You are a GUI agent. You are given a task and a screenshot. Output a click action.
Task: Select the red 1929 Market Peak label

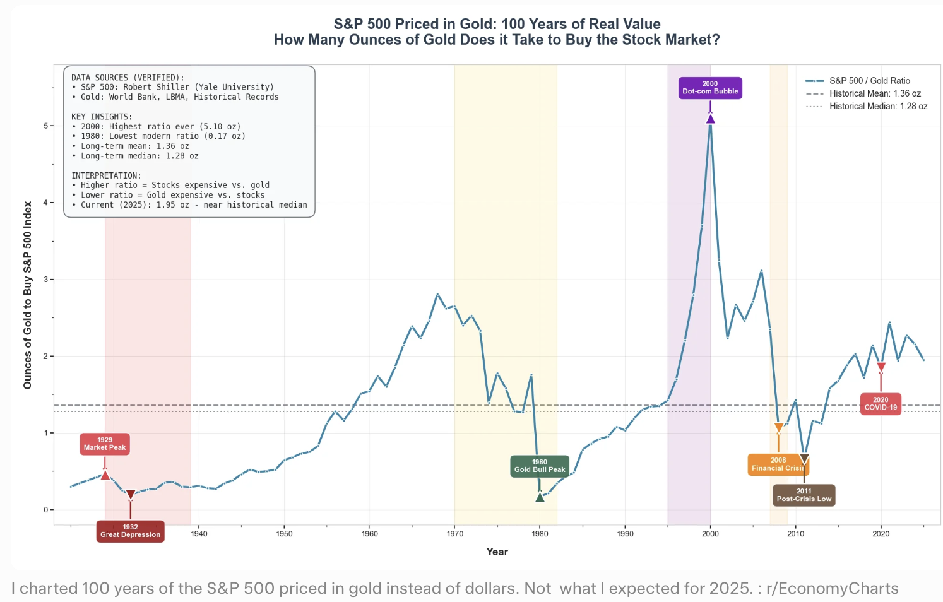(105, 444)
